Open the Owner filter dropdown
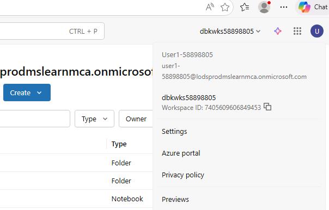 click(136, 119)
